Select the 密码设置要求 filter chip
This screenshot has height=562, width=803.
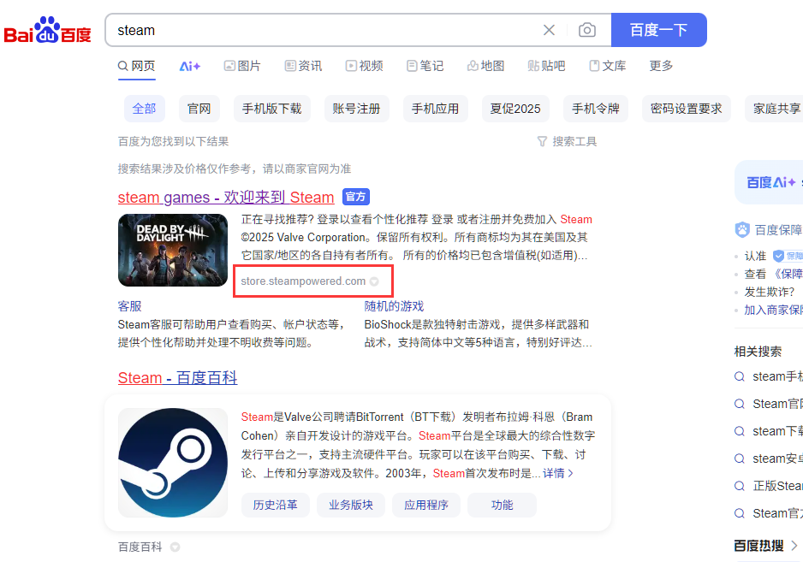[687, 109]
